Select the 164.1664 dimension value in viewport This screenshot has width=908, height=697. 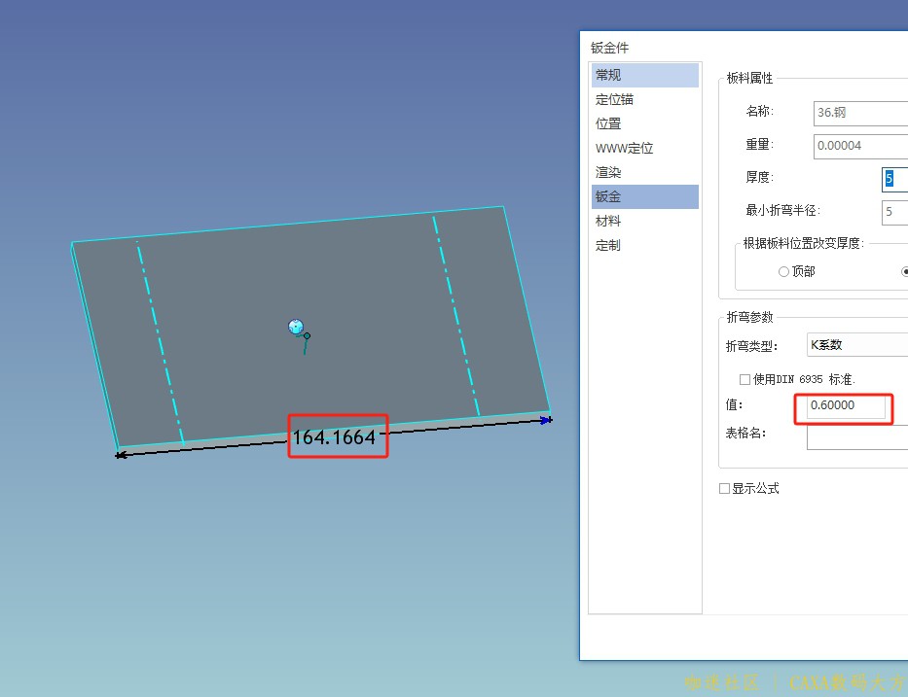(334, 437)
